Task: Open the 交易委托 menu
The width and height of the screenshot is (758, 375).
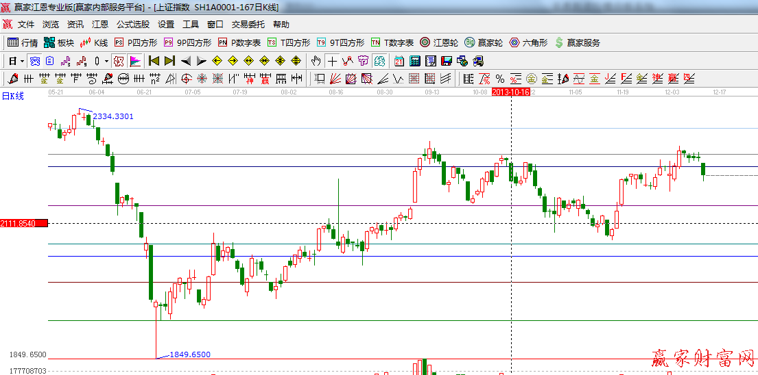Action: [248, 24]
